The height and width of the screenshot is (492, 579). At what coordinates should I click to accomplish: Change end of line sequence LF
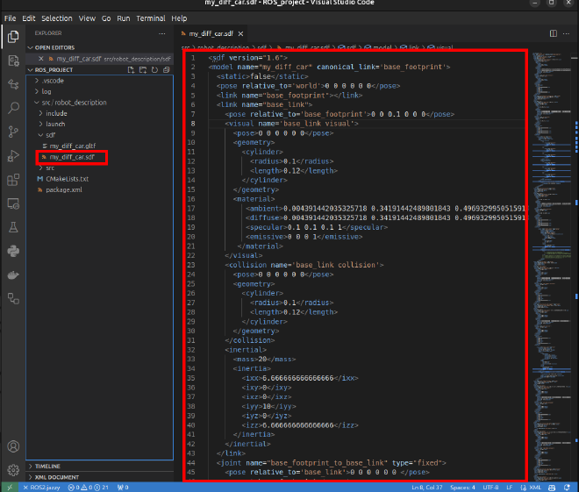pos(509,488)
